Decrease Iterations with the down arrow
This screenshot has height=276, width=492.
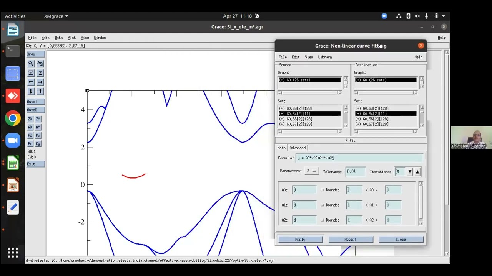tap(410, 172)
